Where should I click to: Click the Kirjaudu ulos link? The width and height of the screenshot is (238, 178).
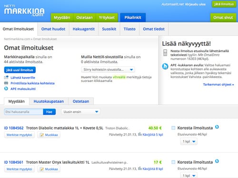tap(195, 4)
